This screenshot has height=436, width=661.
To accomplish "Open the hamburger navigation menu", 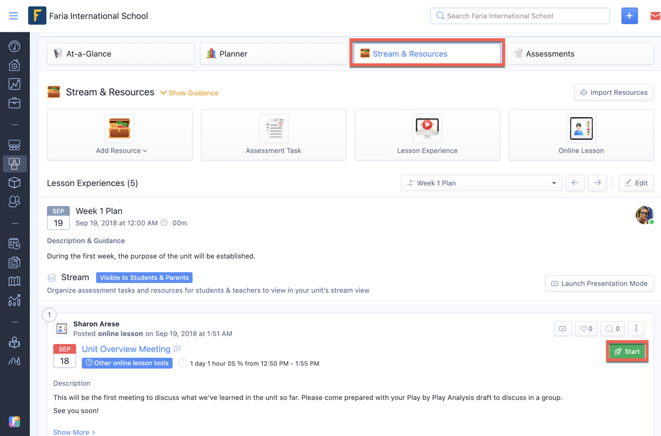I will pos(14,16).
